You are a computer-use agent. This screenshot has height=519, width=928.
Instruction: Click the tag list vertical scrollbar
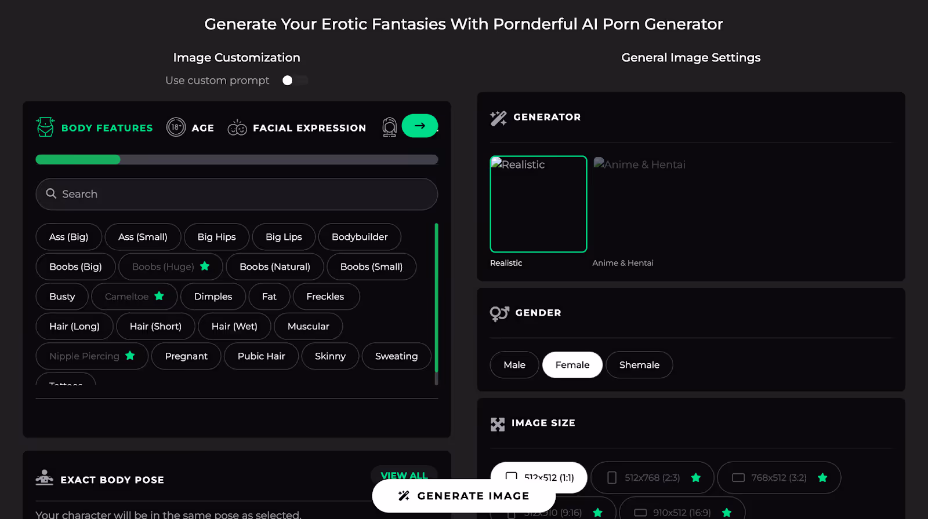[436, 304]
